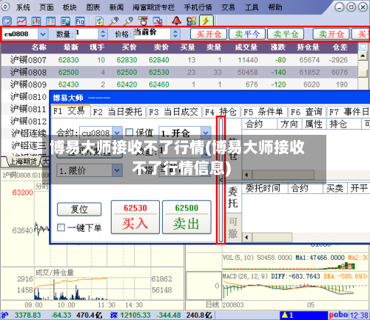Click the first magnifier zoom icon
The height and width of the screenshot is (320, 370).
point(114,21)
